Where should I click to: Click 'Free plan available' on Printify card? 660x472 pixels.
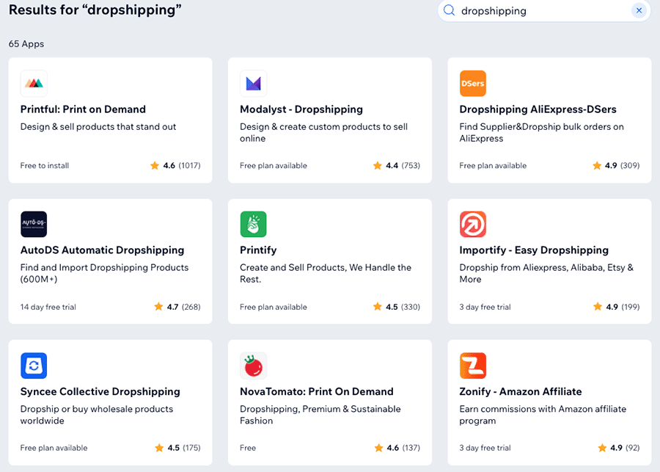click(274, 307)
